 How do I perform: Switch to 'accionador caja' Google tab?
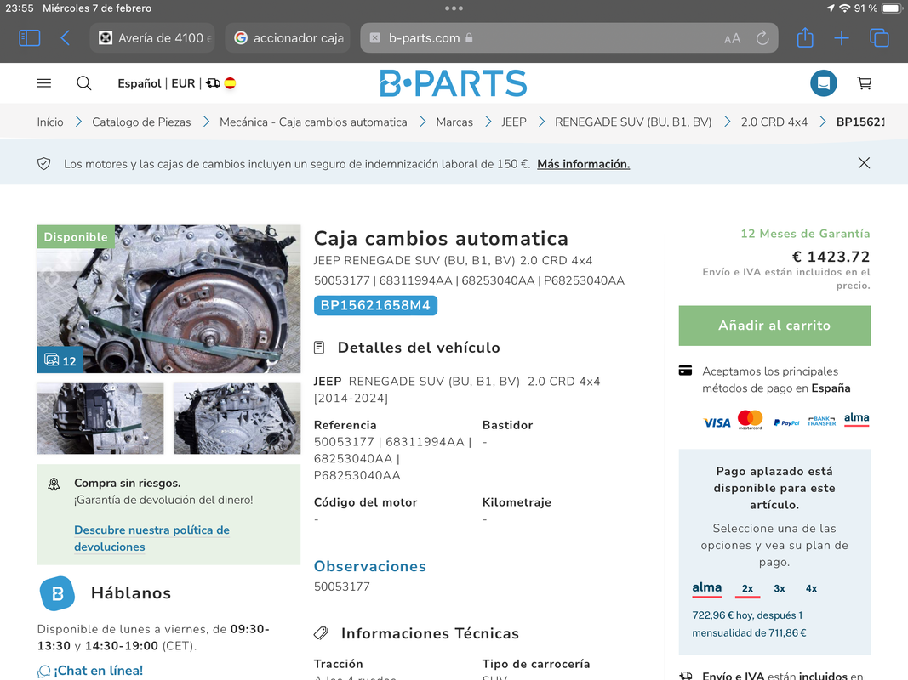pos(288,38)
